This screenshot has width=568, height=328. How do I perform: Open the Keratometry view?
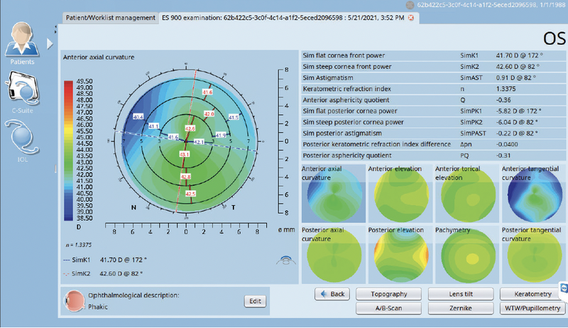pyautogui.click(x=532, y=294)
